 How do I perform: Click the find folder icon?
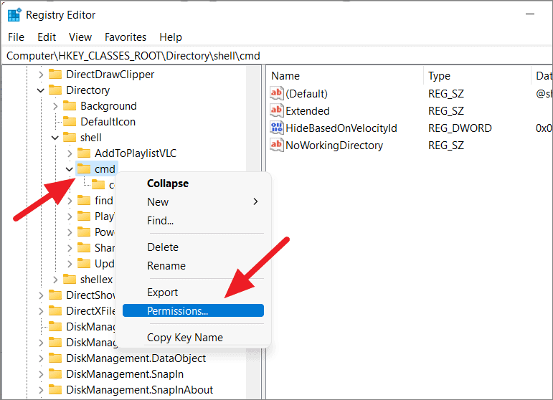[x=84, y=200]
